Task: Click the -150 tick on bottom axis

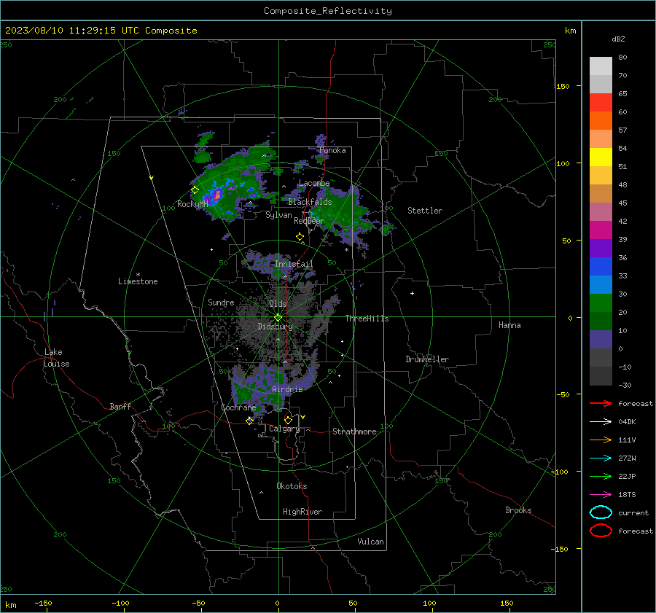Action: click(43, 603)
